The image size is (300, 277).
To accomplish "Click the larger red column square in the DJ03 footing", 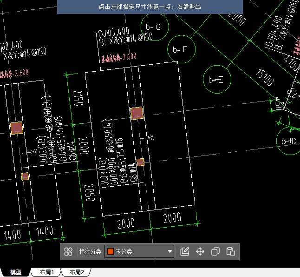I will [137, 113].
